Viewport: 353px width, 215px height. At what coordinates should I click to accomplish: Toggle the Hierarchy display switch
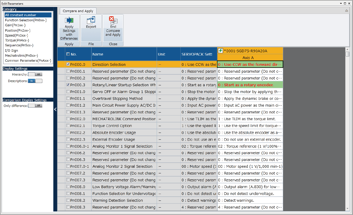tap(35, 74)
